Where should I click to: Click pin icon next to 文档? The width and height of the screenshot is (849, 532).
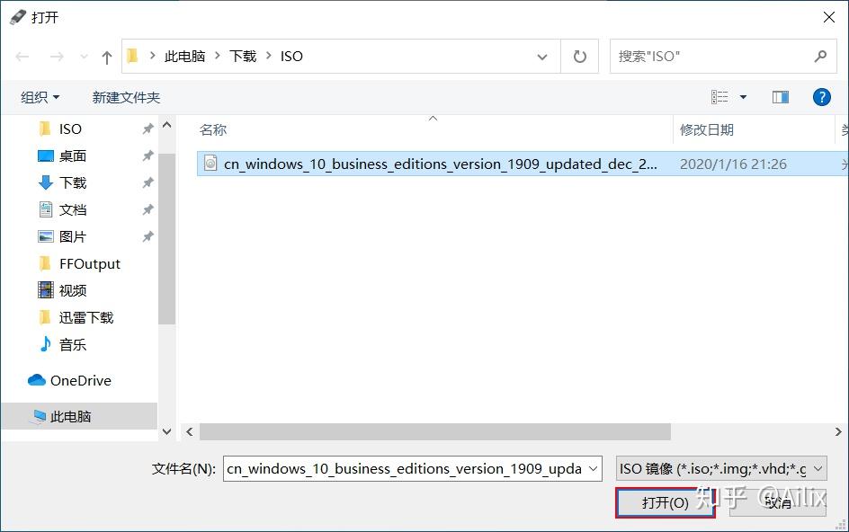pyautogui.click(x=147, y=209)
